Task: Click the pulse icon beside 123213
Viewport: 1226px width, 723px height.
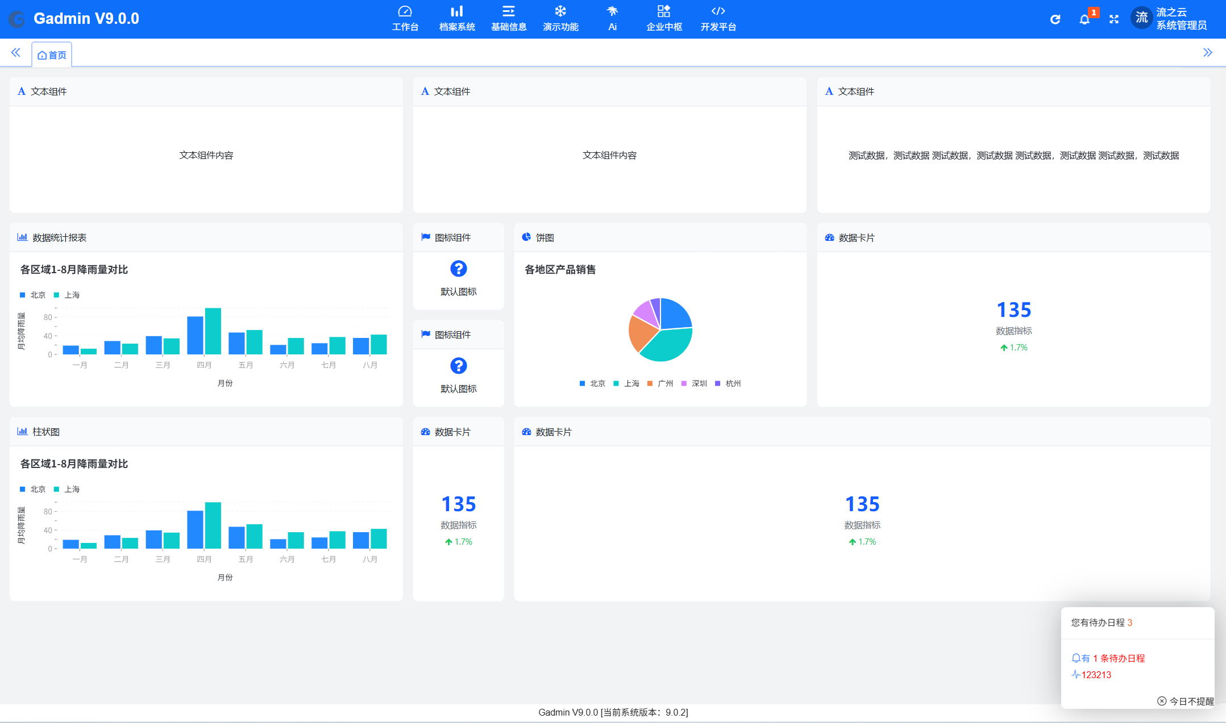Action: (1076, 675)
